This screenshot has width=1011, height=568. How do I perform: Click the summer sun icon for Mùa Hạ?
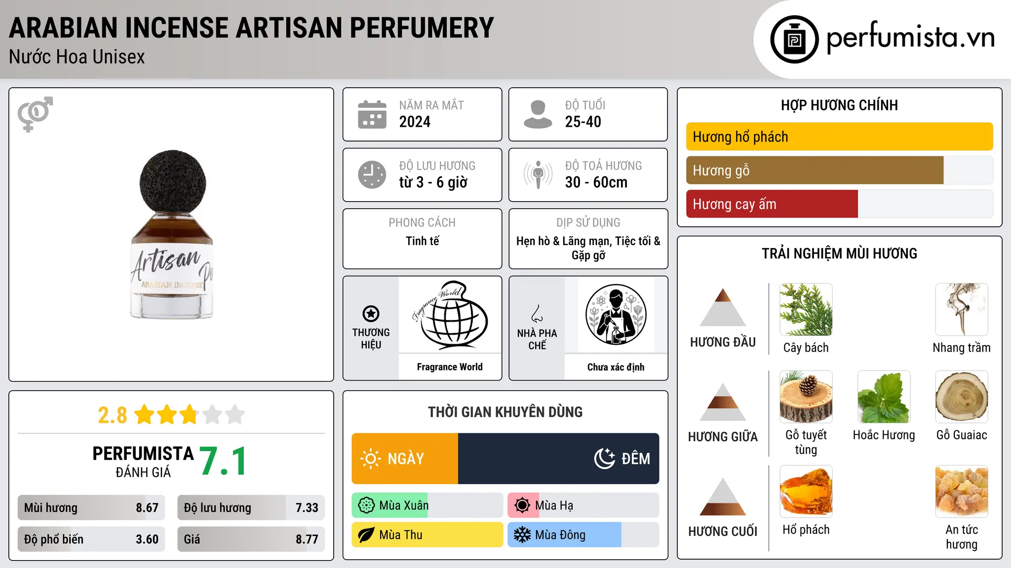pos(522,505)
